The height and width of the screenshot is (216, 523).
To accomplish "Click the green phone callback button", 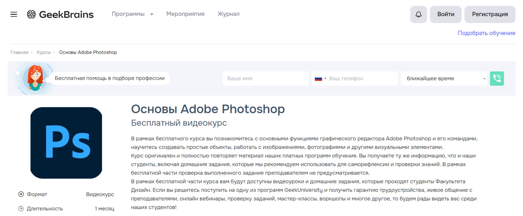I will 497,78.
